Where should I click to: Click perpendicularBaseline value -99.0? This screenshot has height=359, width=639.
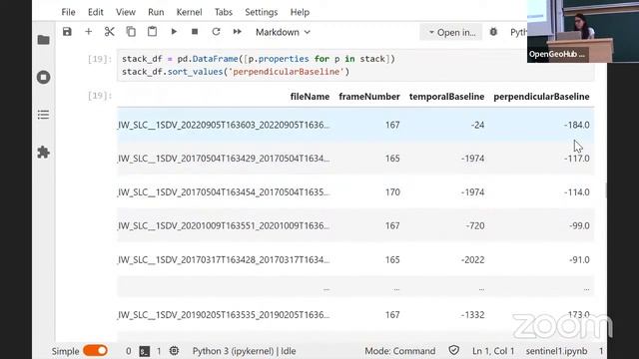click(x=579, y=225)
